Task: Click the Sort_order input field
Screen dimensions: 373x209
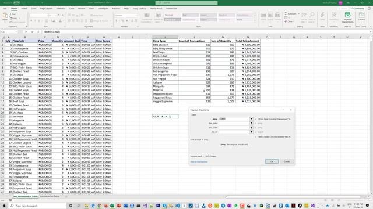Action: (x=234, y=128)
